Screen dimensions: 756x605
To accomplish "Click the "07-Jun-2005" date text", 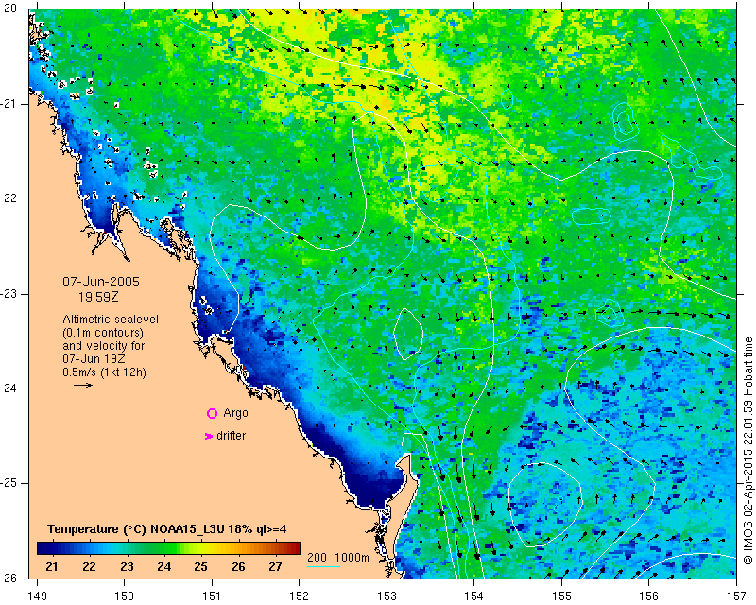I will pyautogui.click(x=101, y=282).
